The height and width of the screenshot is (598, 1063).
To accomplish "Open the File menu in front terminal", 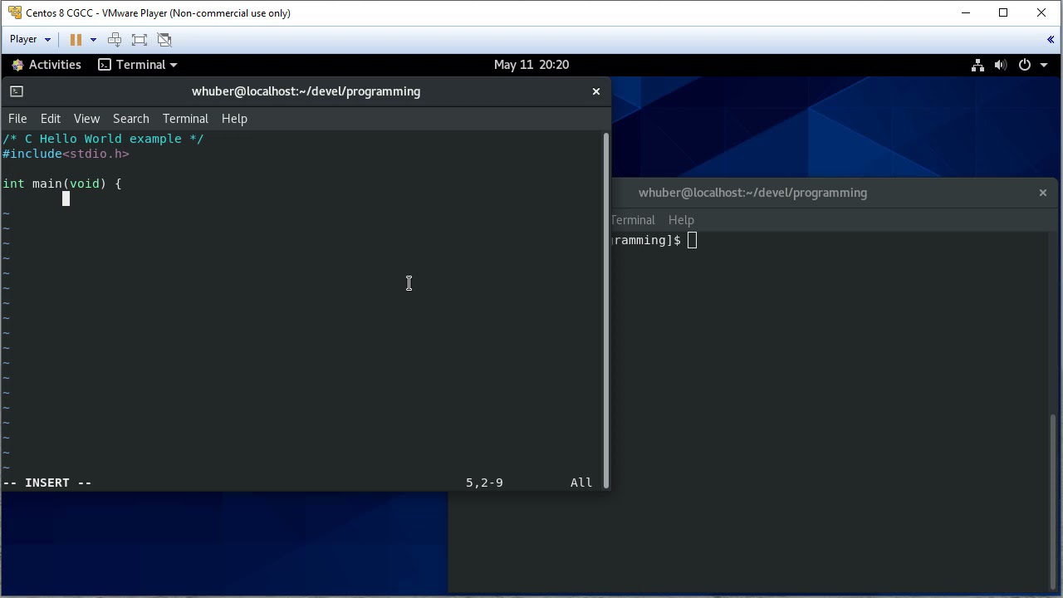I will click(x=17, y=119).
